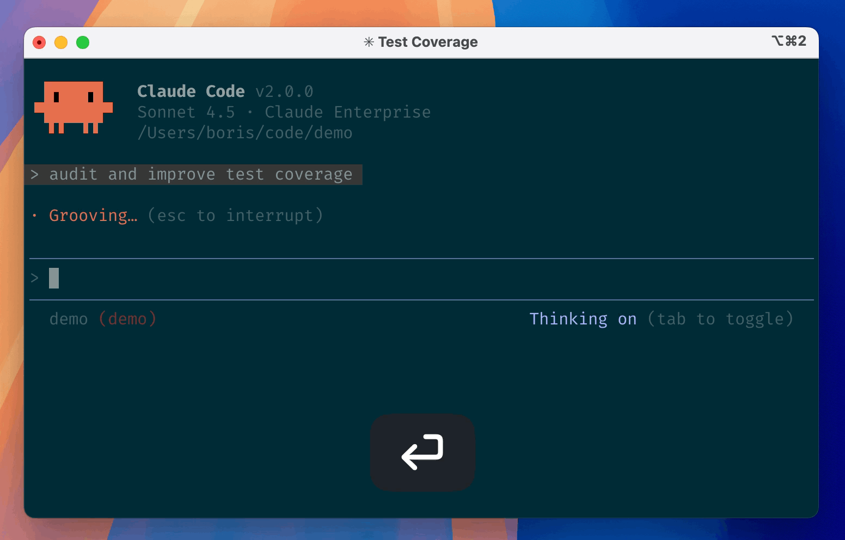Click the asterisk icon in the window title
The image size is (845, 540).
[x=369, y=42]
